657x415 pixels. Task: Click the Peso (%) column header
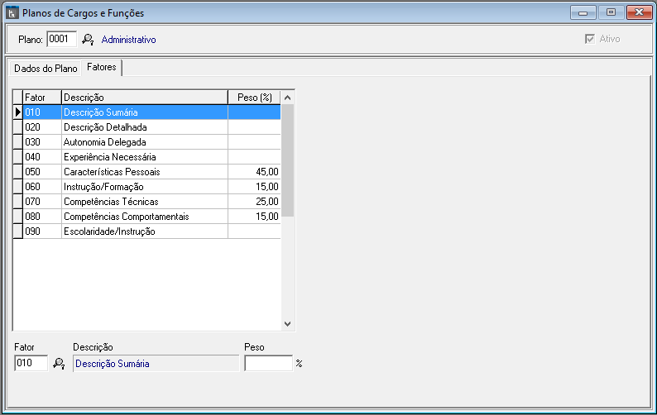tap(254, 98)
